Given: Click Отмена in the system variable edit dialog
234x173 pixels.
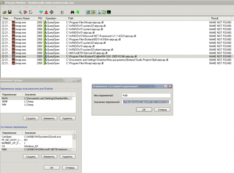Looking at the screenshot, I should (162, 110).
